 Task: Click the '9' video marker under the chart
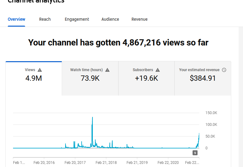coord(195,153)
